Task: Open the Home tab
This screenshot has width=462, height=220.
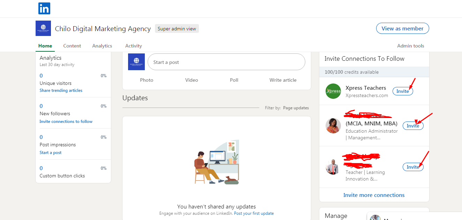Action: click(x=45, y=46)
